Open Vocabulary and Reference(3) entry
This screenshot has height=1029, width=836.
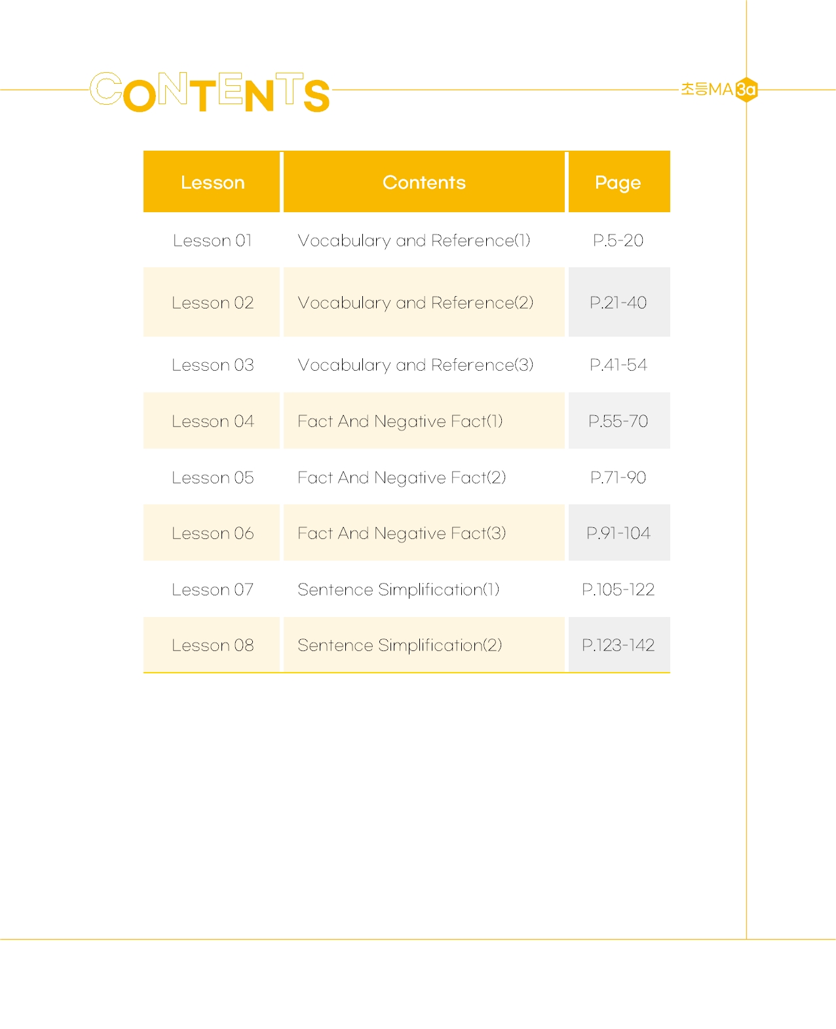(415, 365)
